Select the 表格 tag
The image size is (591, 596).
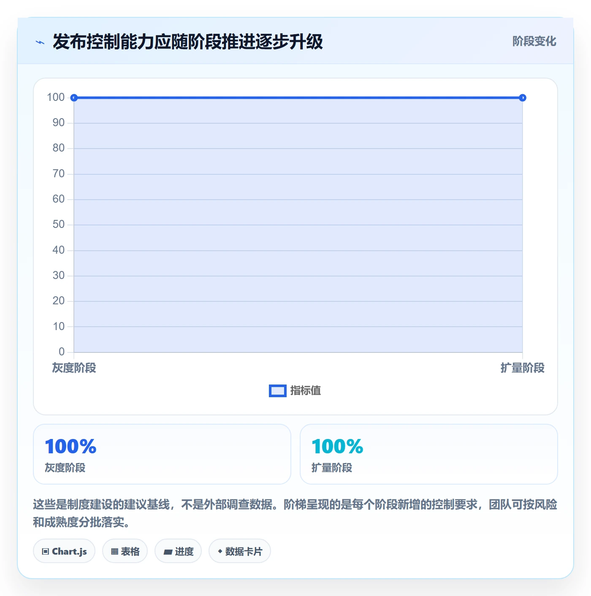[125, 551]
